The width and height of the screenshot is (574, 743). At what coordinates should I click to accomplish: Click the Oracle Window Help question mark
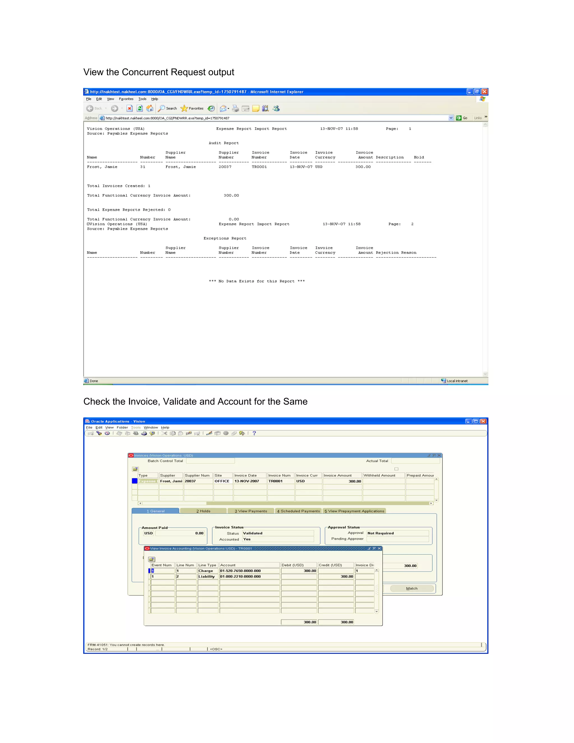[x=254, y=433]
